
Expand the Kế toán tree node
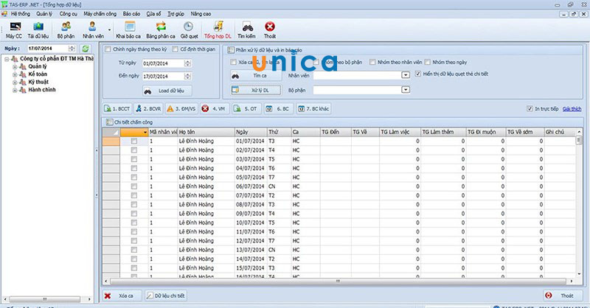14,74
